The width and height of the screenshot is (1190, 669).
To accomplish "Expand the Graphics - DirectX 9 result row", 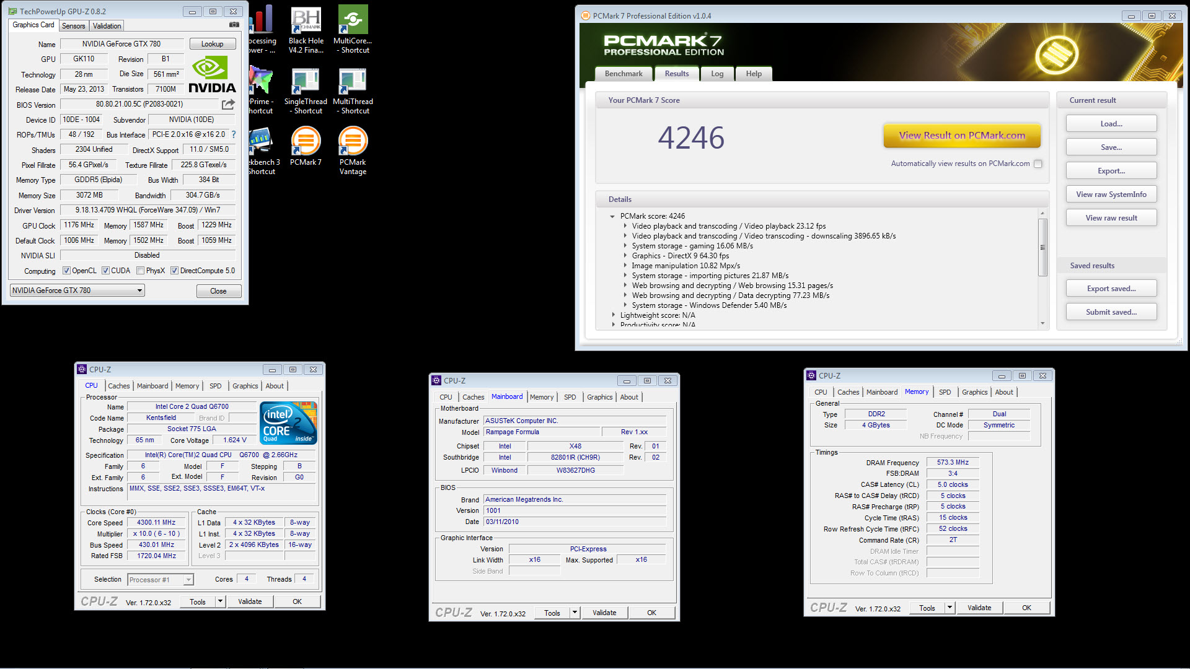I will point(625,256).
